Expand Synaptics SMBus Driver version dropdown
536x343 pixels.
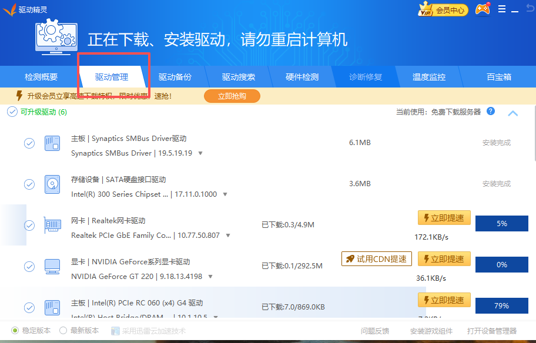[x=200, y=153]
